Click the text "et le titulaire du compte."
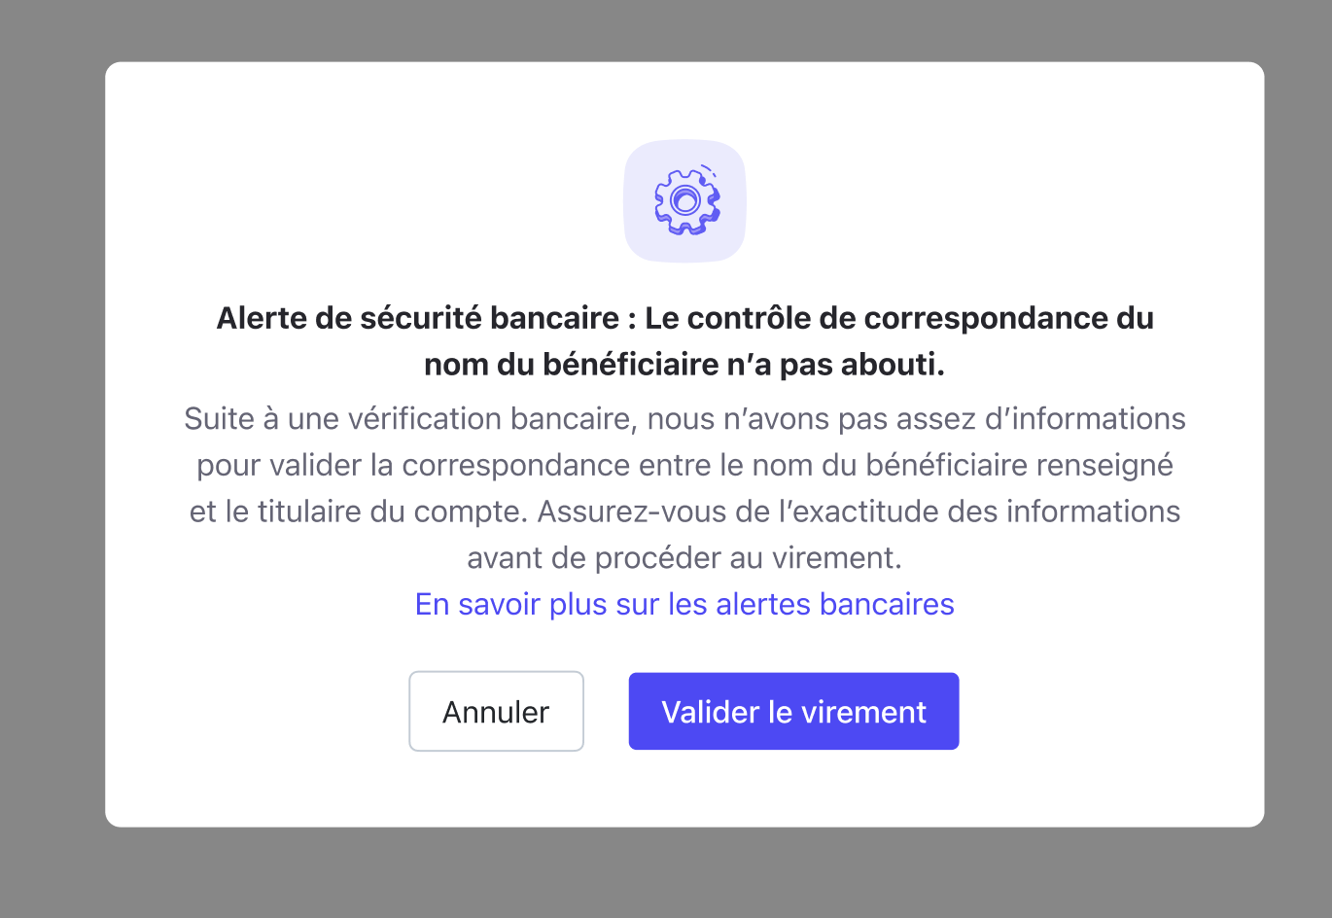Viewport: 1332px width, 918px height. coord(360,512)
